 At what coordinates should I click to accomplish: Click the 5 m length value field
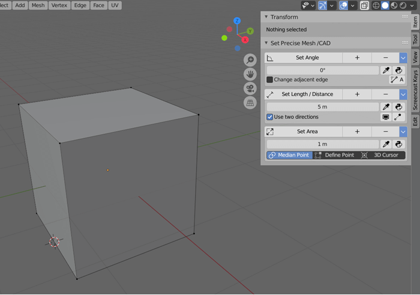(323, 107)
